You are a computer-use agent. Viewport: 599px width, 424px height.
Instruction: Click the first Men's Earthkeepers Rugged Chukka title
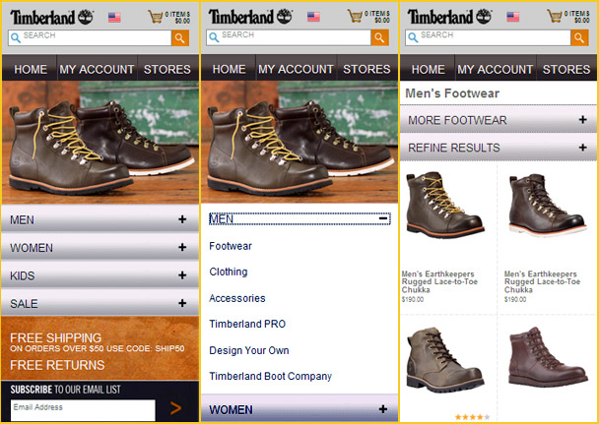click(x=439, y=281)
